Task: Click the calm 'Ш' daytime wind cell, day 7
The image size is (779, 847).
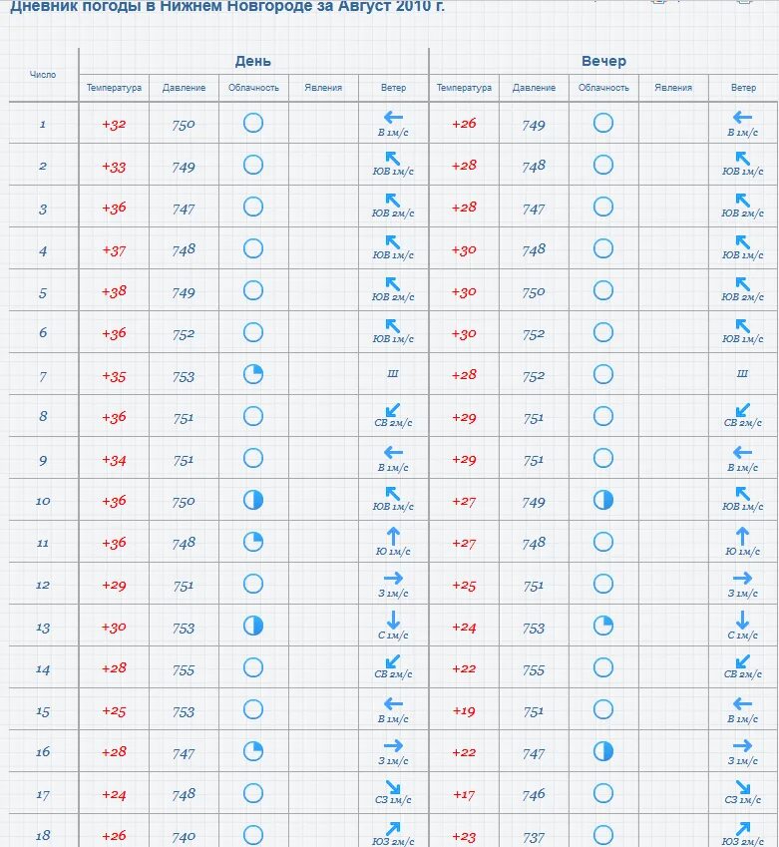Action: [393, 374]
